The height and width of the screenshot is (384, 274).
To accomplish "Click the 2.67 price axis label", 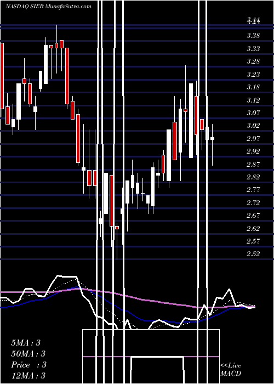I will coord(253,216).
